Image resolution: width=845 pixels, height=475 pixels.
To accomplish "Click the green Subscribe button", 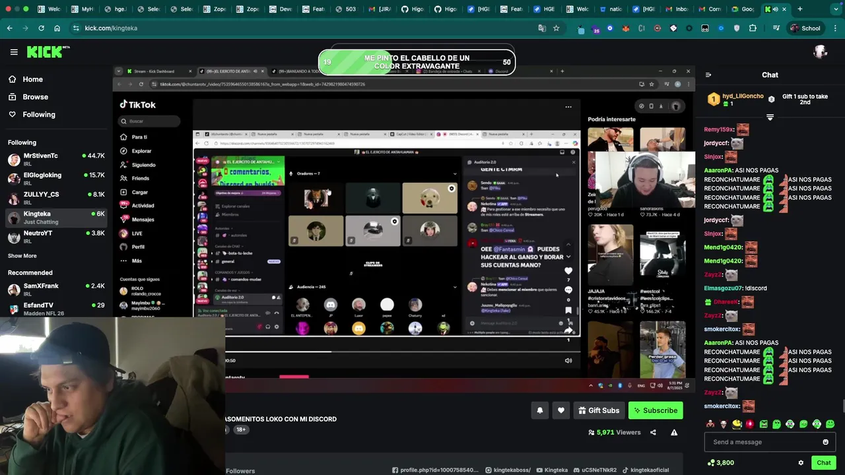I will [x=656, y=410].
